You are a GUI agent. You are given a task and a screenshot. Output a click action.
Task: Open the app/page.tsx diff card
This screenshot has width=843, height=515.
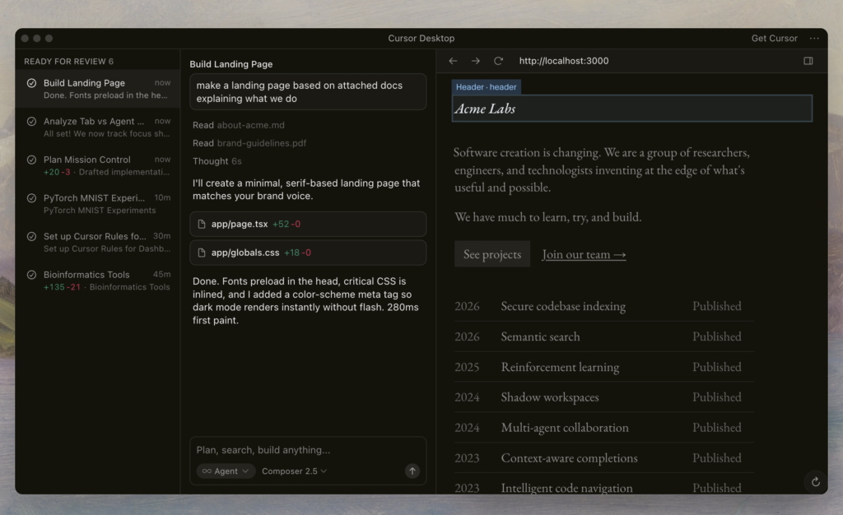308,224
